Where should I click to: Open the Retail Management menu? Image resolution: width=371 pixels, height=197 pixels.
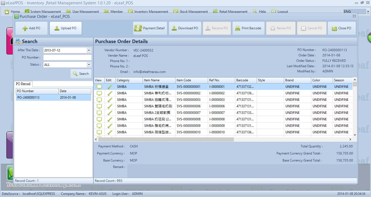click(233, 12)
